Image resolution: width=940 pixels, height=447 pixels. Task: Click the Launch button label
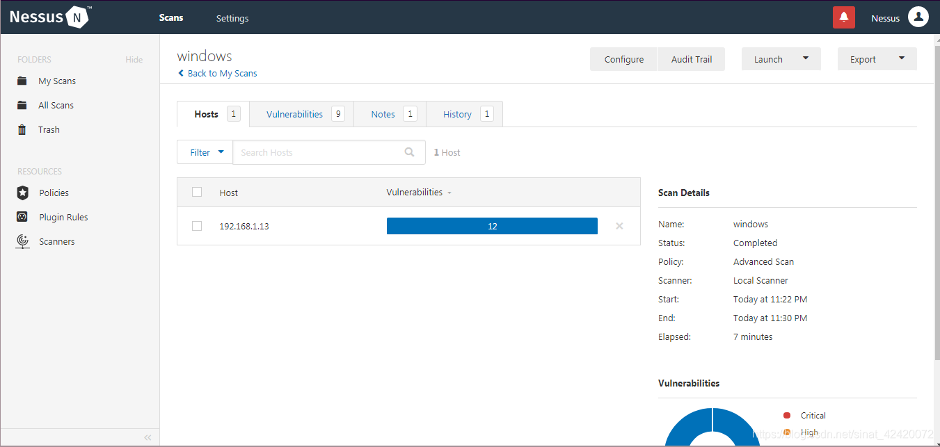(x=768, y=59)
